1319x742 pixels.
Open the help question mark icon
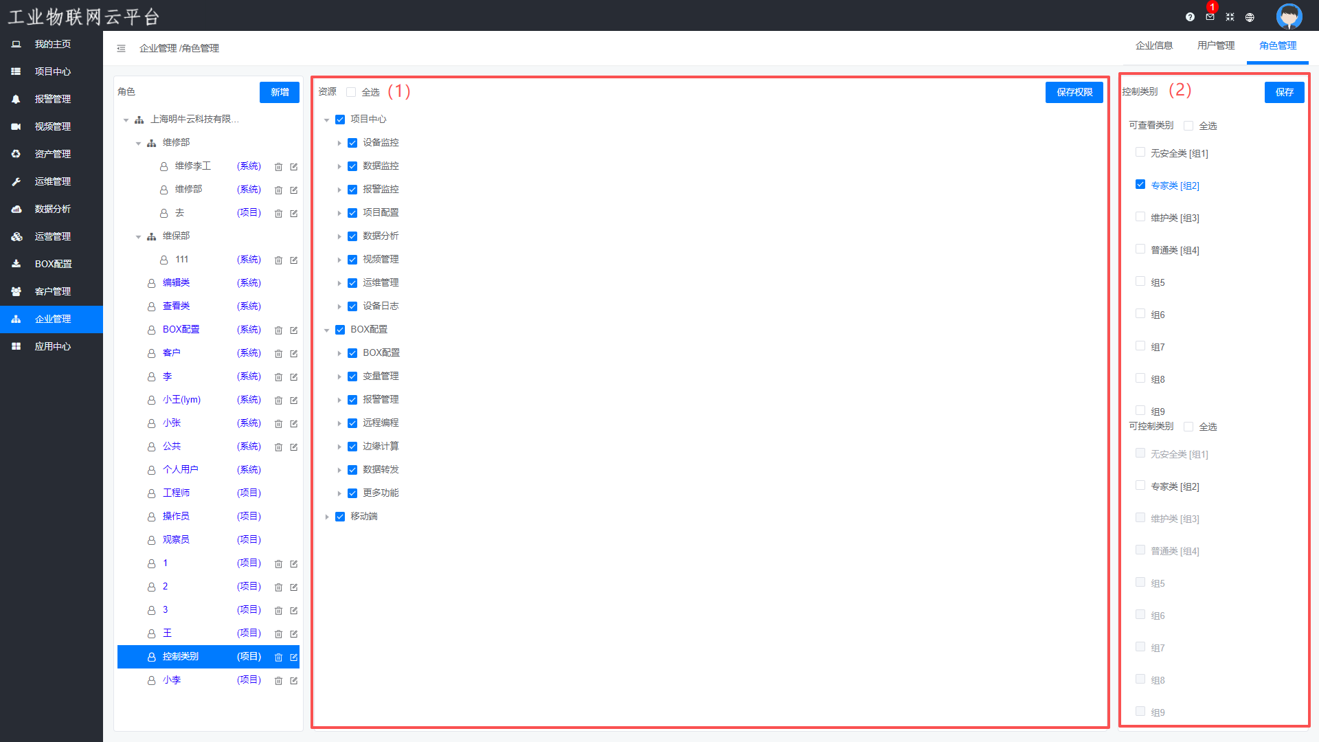click(1190, 17)
